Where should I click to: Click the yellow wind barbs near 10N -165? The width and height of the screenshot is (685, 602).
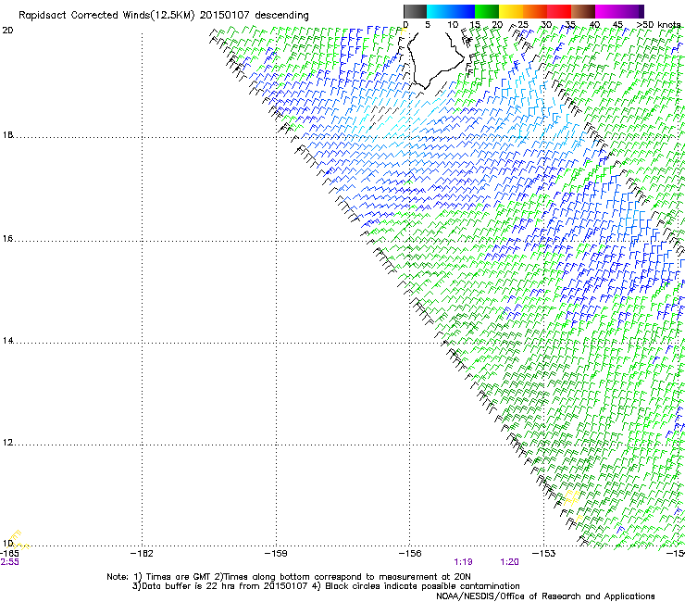pos(19,540)
